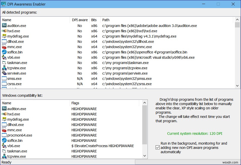Click N/A DPI aware value for smss.exe

80,79
